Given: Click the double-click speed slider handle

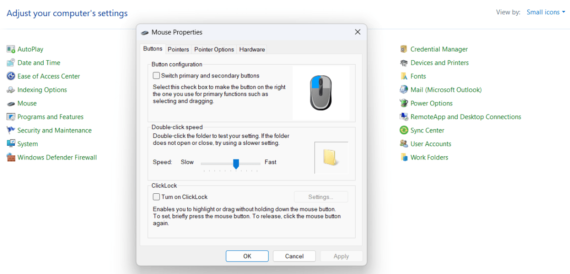Looking at the screenshot, I should [x=236, y=164].
